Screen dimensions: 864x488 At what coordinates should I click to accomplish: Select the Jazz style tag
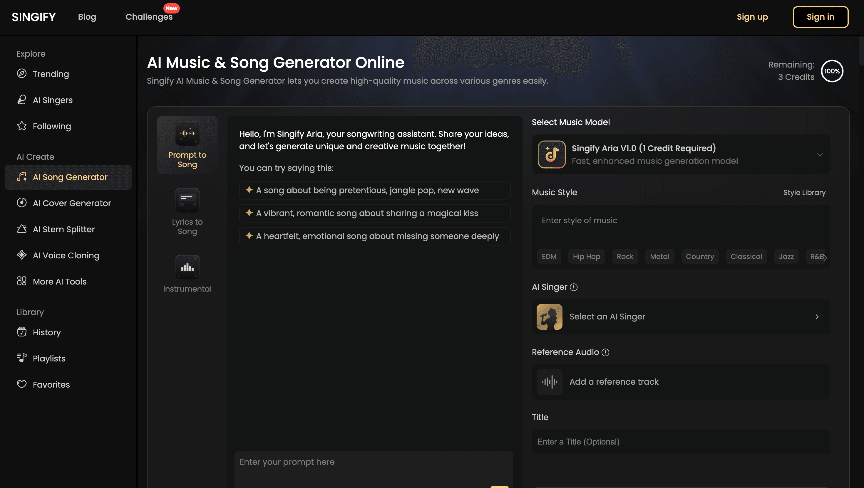point(786,256)
